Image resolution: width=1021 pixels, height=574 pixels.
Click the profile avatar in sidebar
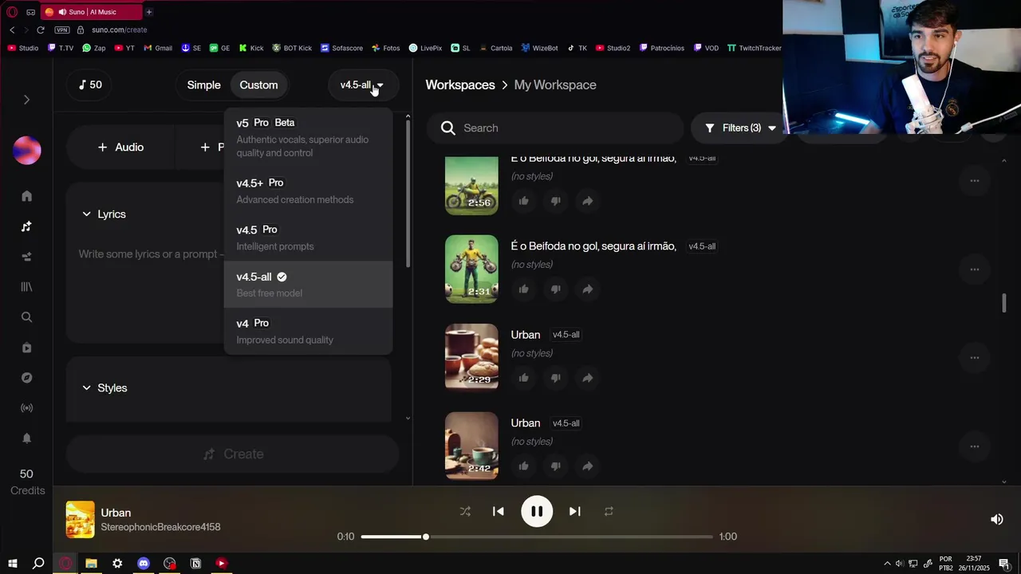tap(27, 151)
